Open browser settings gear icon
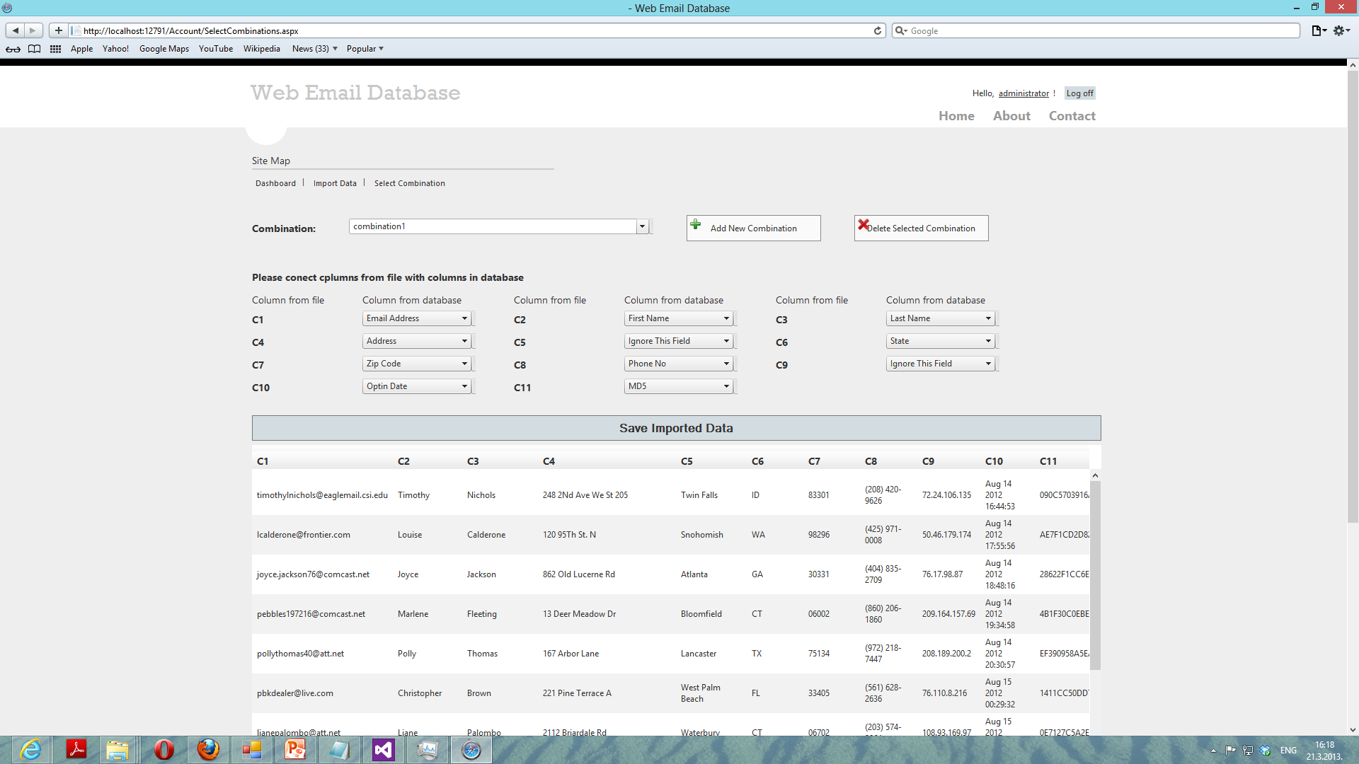This screenshot has width=1359, height=764. (x=1341, y=30)
